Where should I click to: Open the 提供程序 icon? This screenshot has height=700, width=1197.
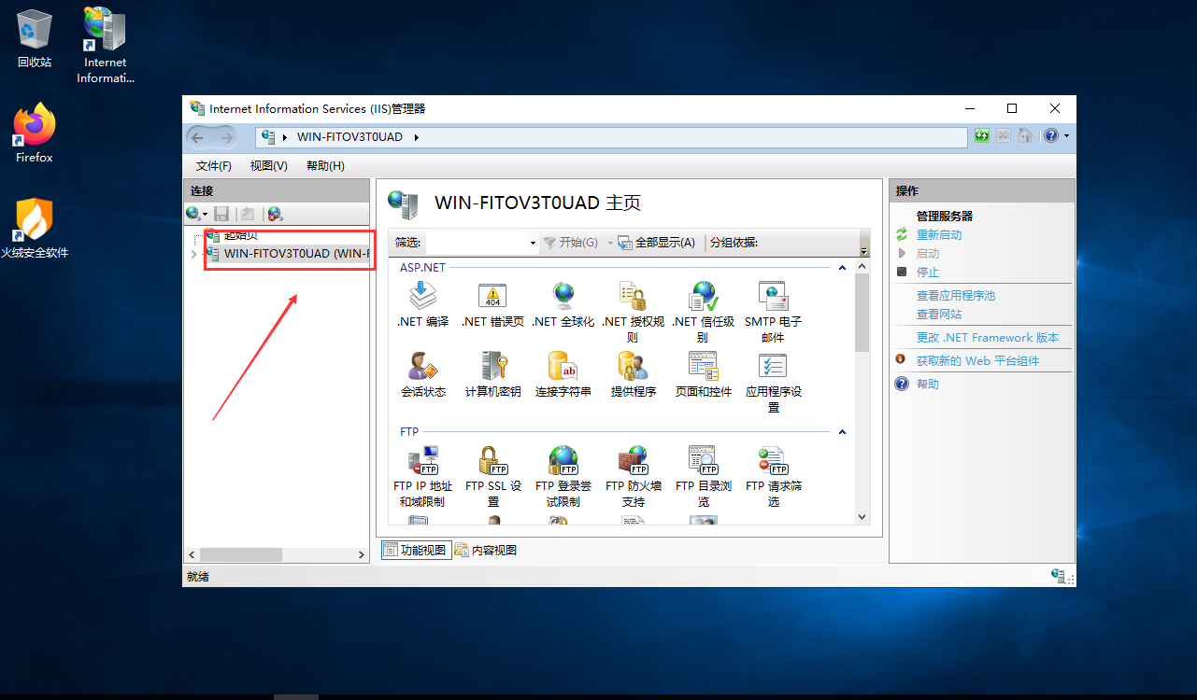point(633,367)
